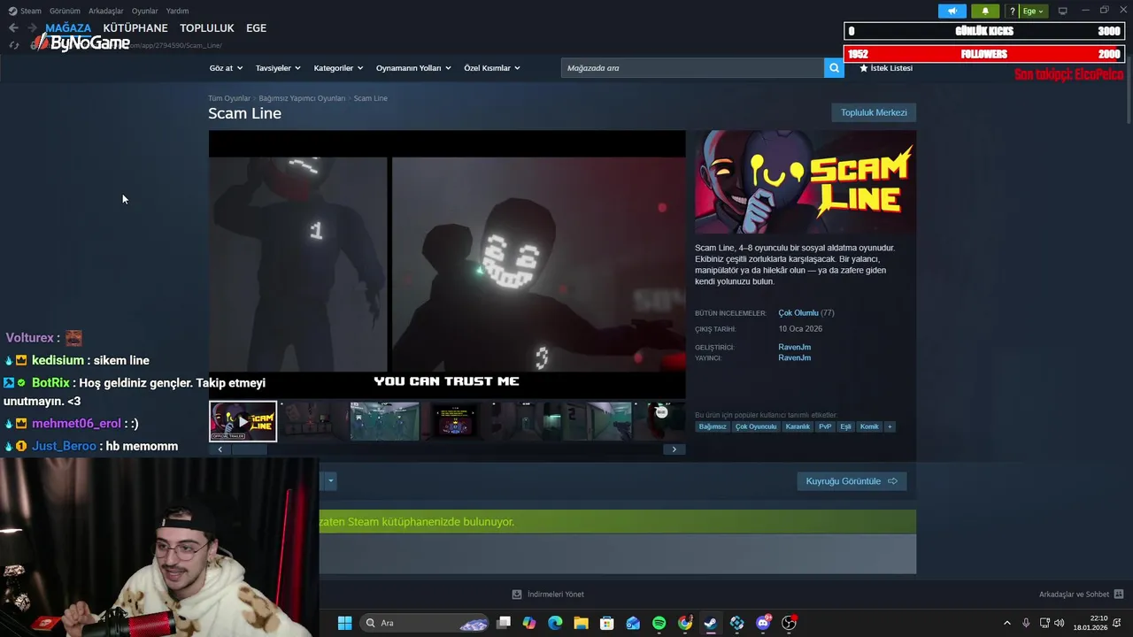Image resolution: width=1133 pixels, height=637 pixels.
Task: Click the screenshot strip scrollbar handle
Action: [250, 449]
